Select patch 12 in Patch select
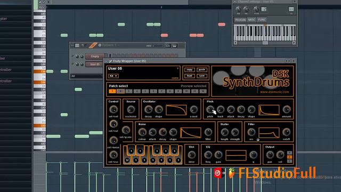The image size is (341, 192). (x=203, y=91)
